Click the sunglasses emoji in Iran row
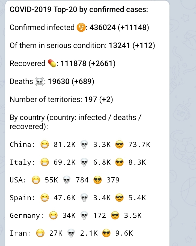This screenshot has height=246, width=196. pyautogui.click(x=106, y=233)
